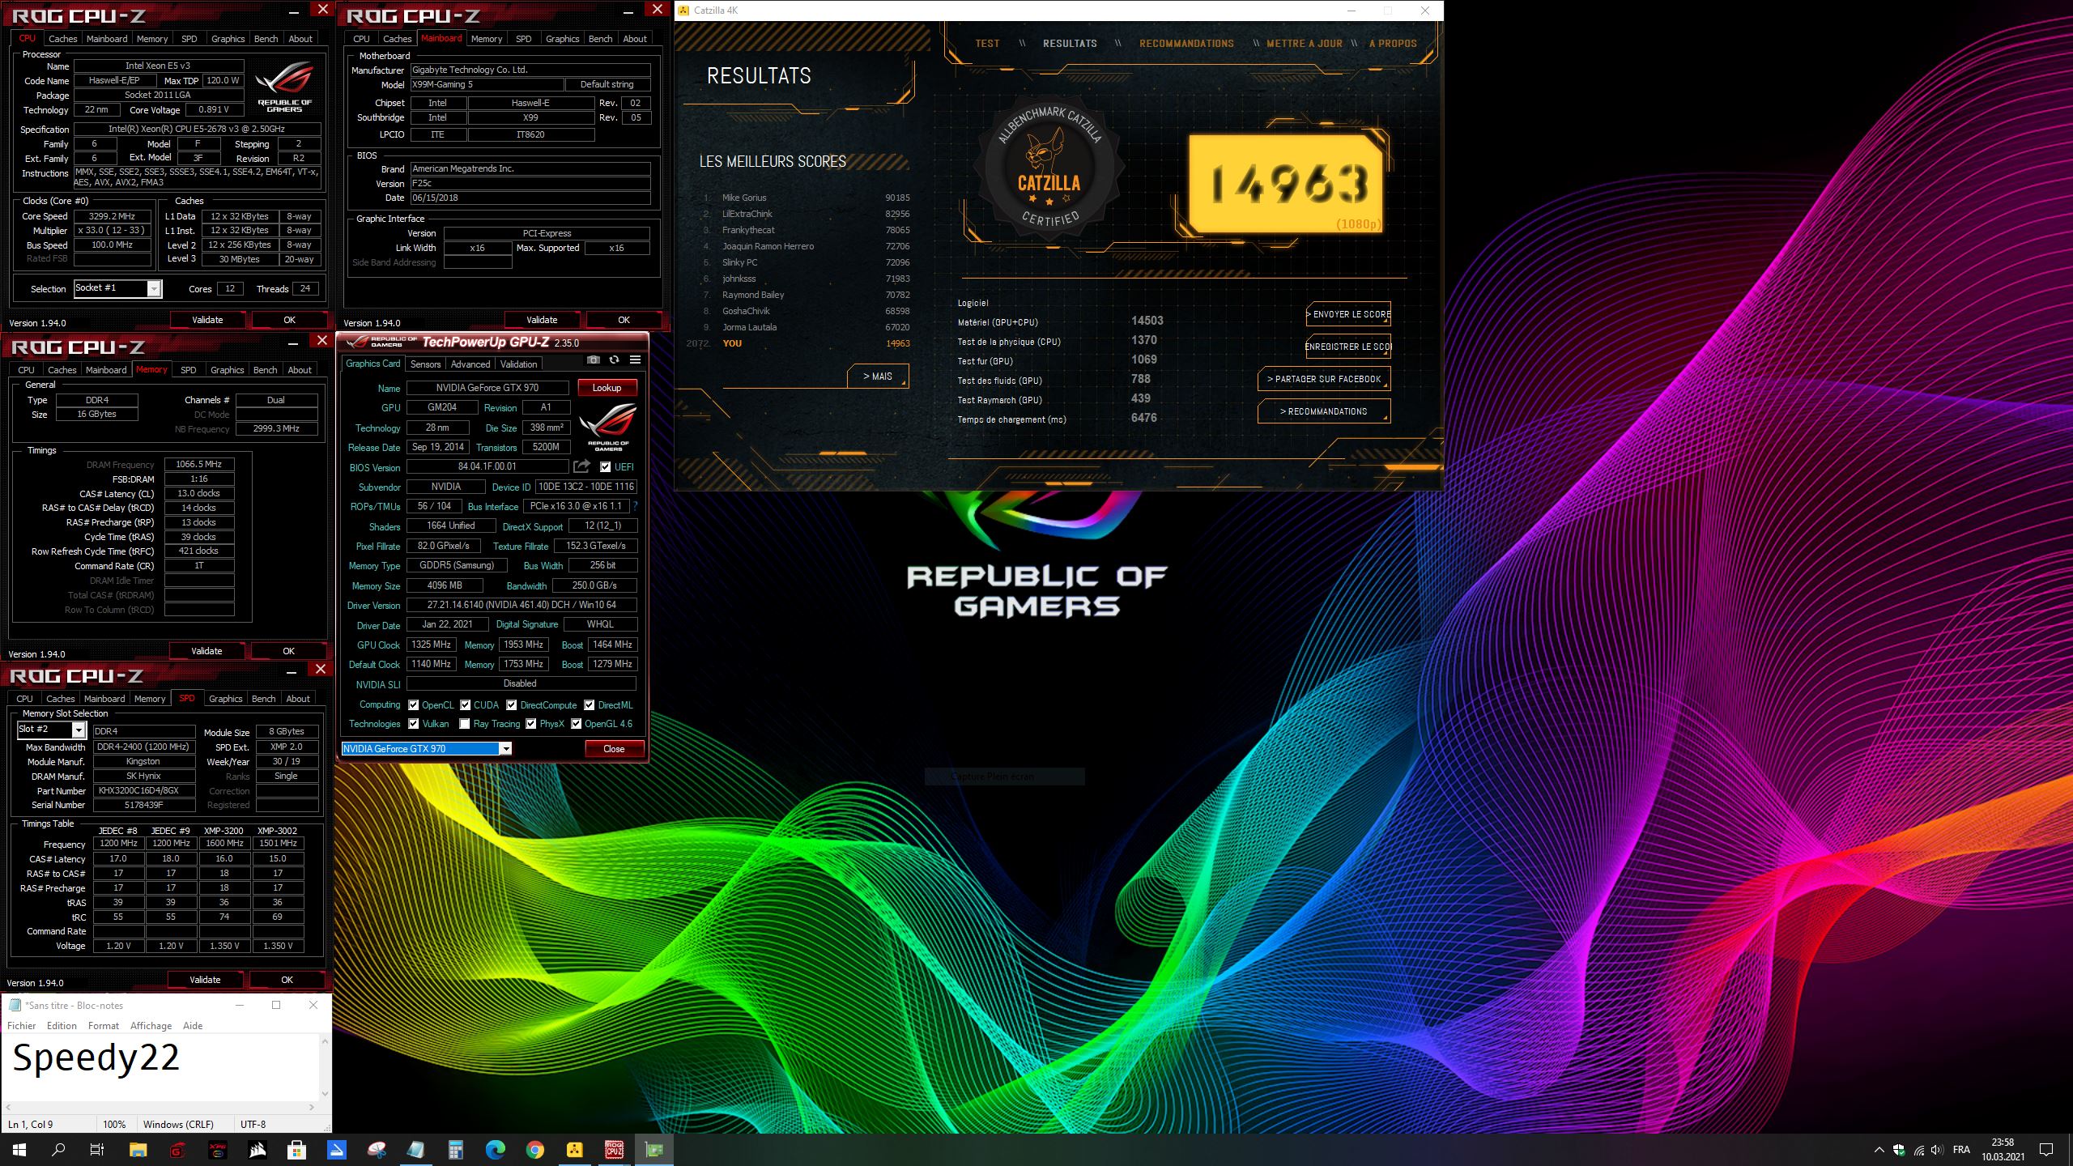Open Microsoft Edge from the taskbar

[x=495, y=1150]
